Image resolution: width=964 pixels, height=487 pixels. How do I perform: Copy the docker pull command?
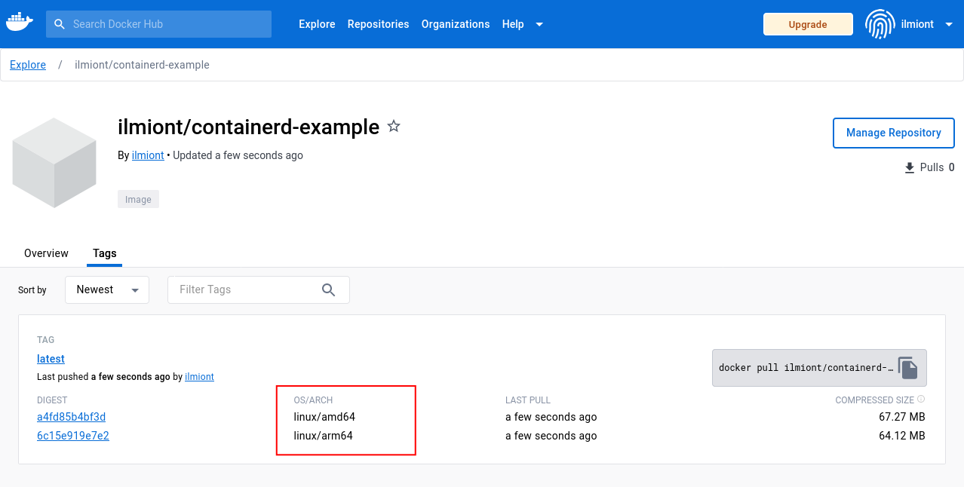908,368
